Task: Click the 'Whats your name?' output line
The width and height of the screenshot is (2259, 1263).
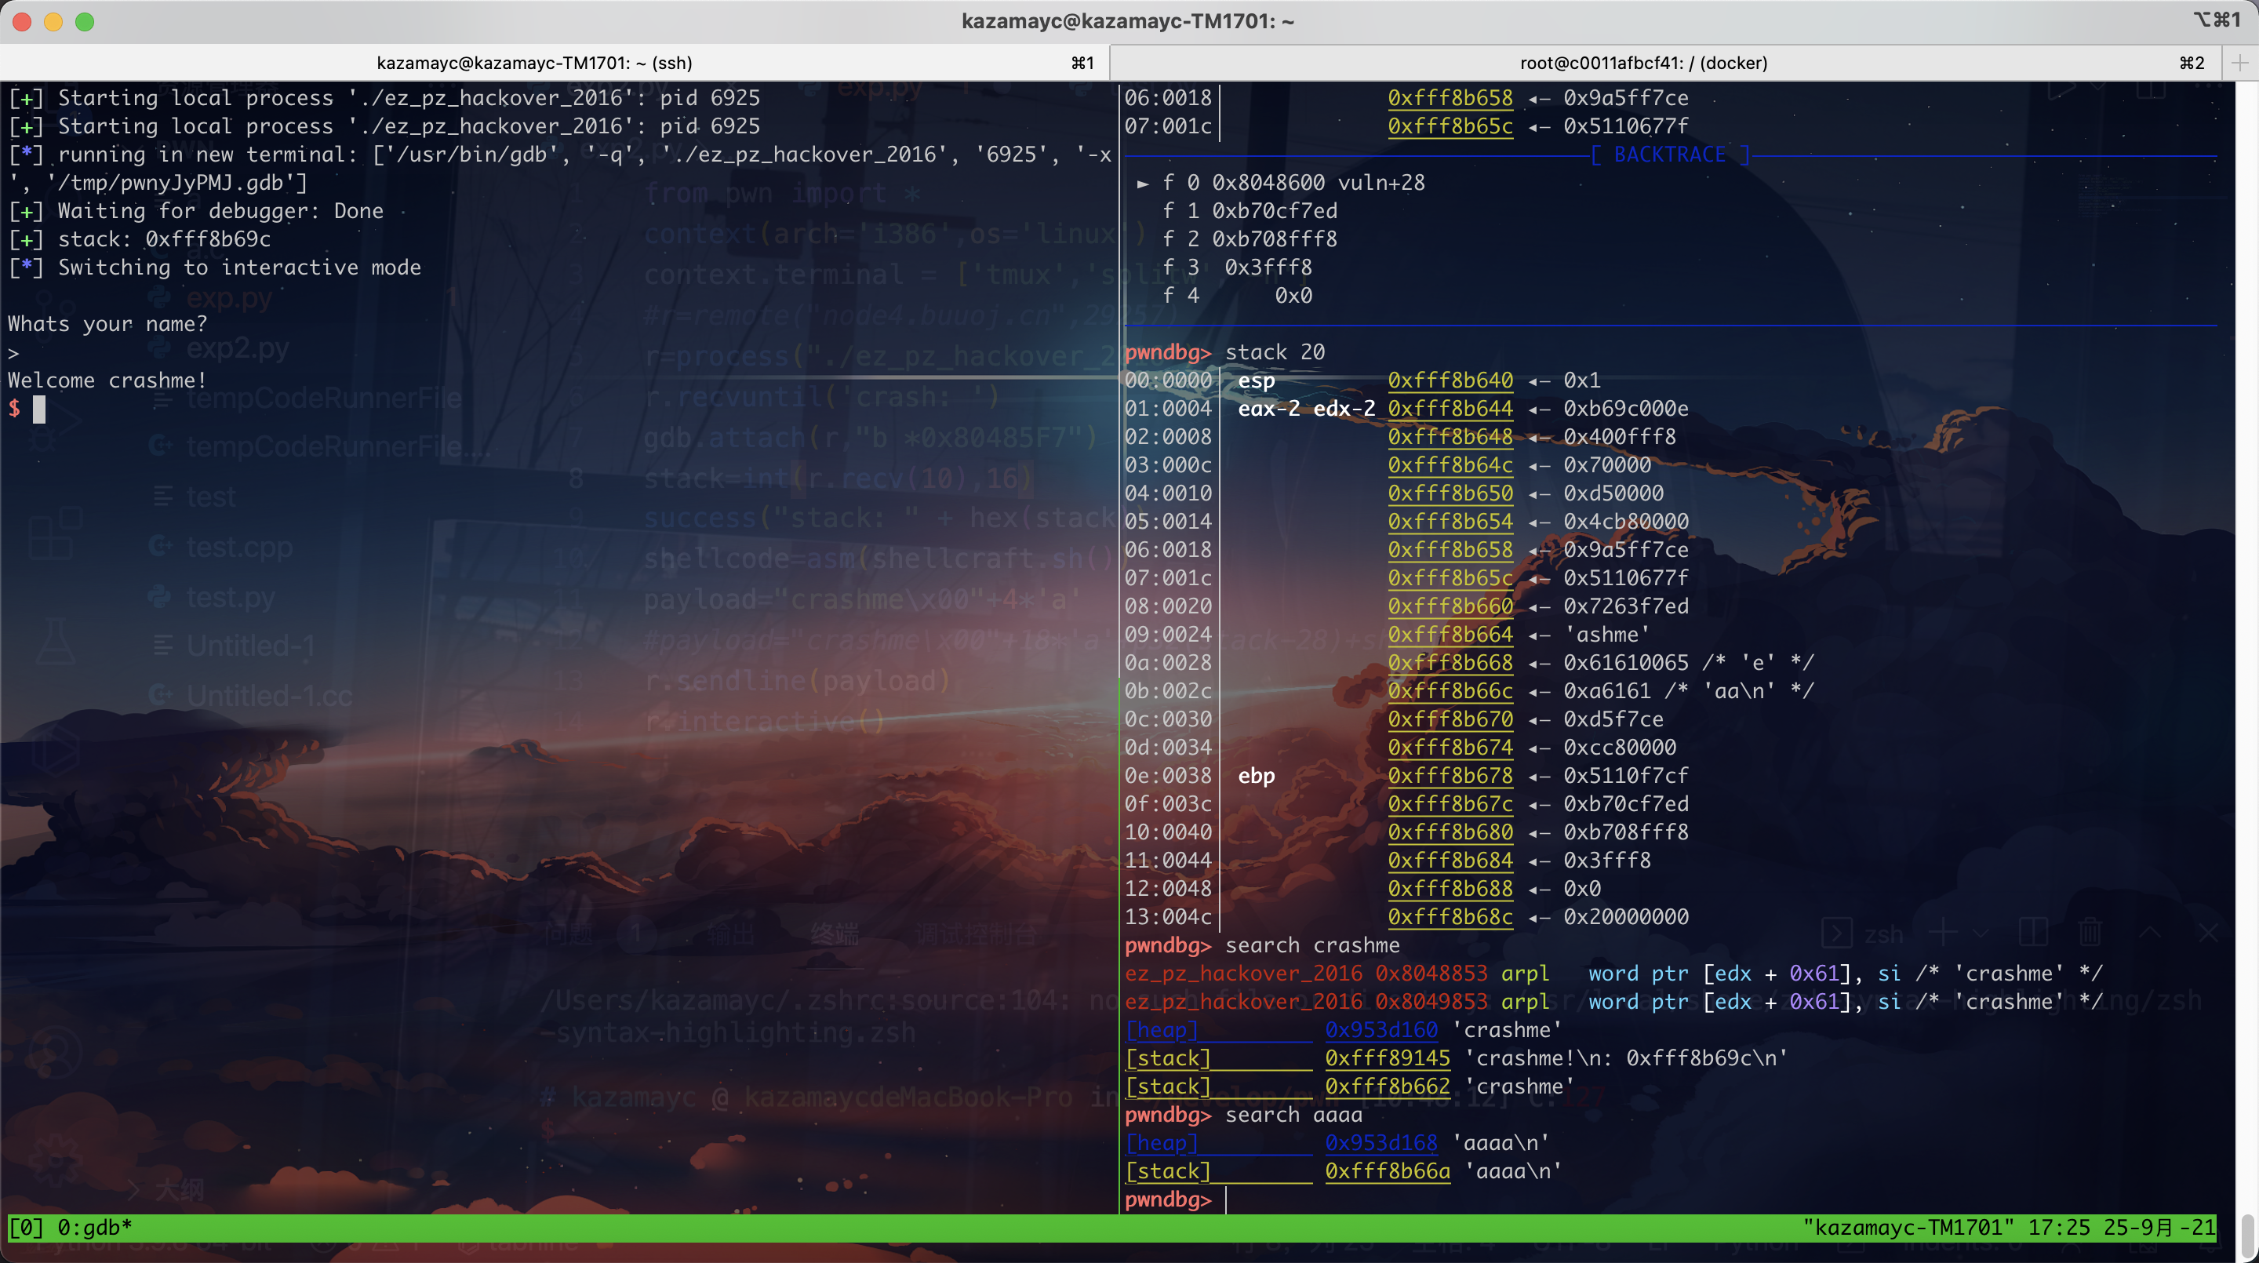Action: tap(108, 324)
